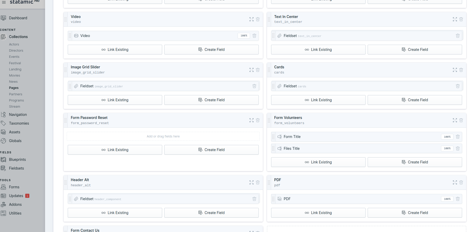Click Link Existing in Form Volunteers section
Viewport: 475px width, 232px height.
(x=318, y=162)
